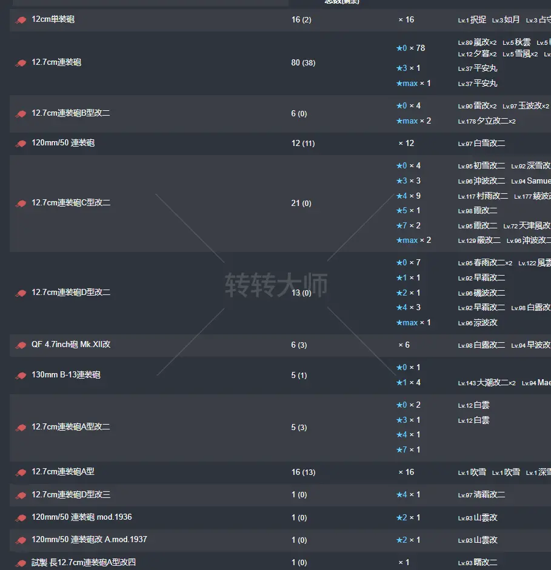Click the 12.7cm連装砲A型 equipment name
The height and width of the screenshot is (570, 551).
[x=63, y=472]
